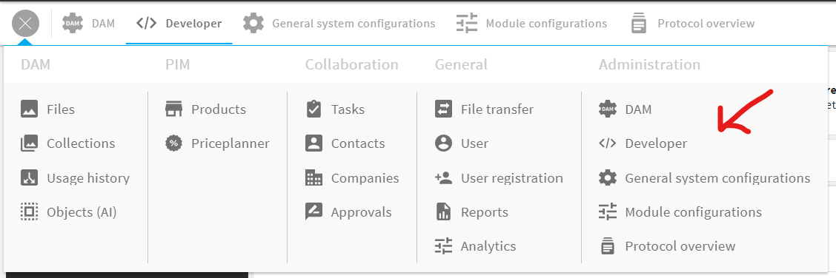836x278 pixels.
Task: Open Objects (AI) icon entry
Action: [30, 212]
